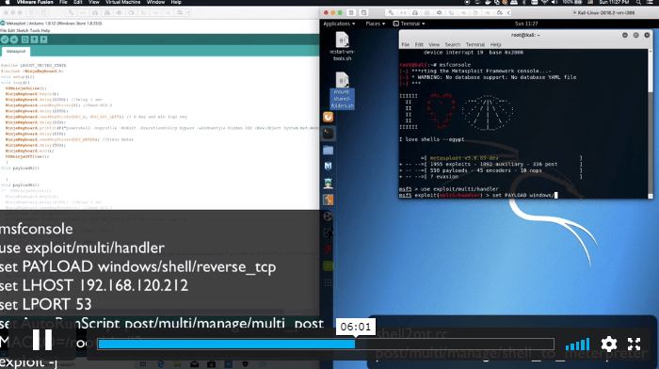Select the Metasploit sketch tab

point(16,51)
